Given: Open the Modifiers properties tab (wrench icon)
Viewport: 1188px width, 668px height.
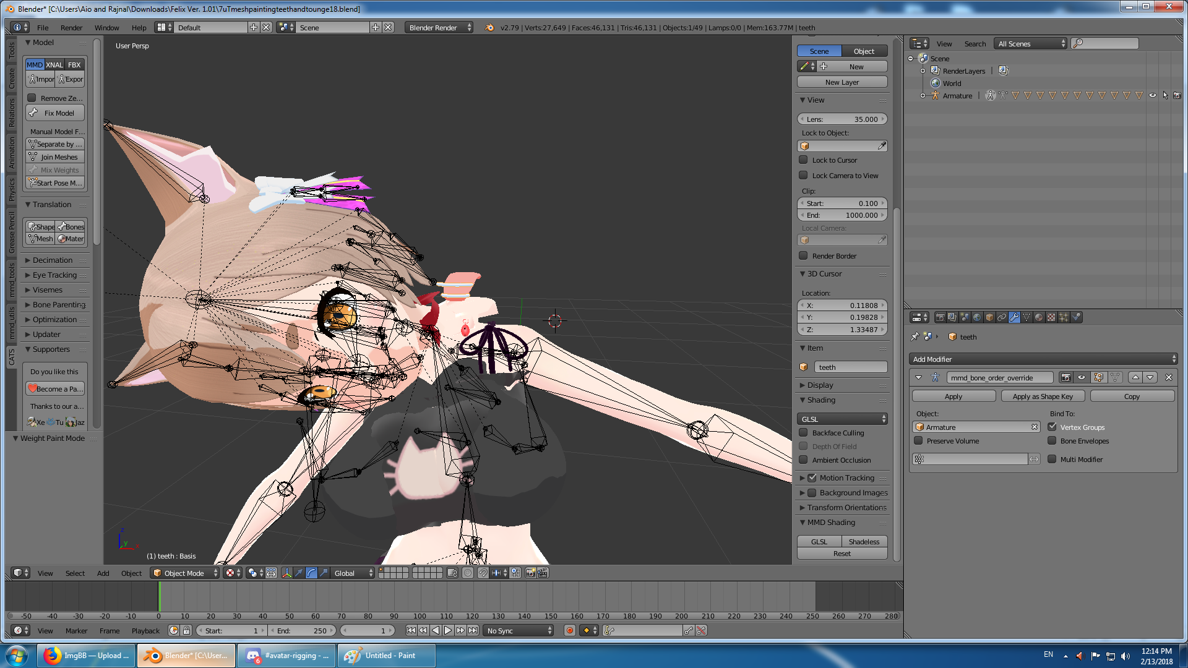Looking at the screenshot, I should (x=1014, y=317).
